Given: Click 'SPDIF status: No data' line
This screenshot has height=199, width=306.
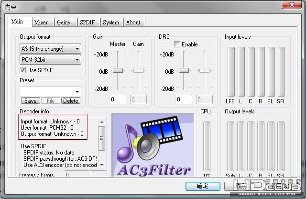Looking at the screenshot, I should 49,153.
